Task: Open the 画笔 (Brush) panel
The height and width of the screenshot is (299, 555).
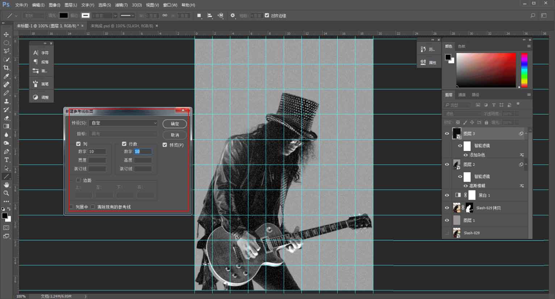Action: [x=41, y=84]
